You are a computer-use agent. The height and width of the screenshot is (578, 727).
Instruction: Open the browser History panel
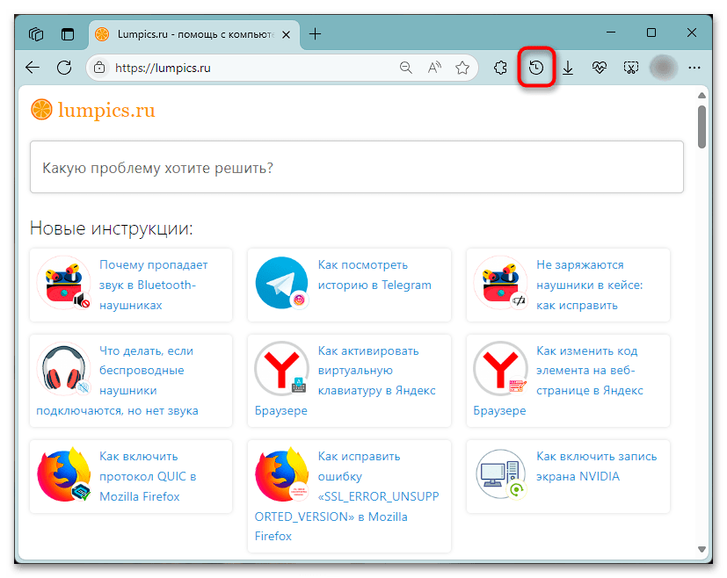[x=536, y=68]
